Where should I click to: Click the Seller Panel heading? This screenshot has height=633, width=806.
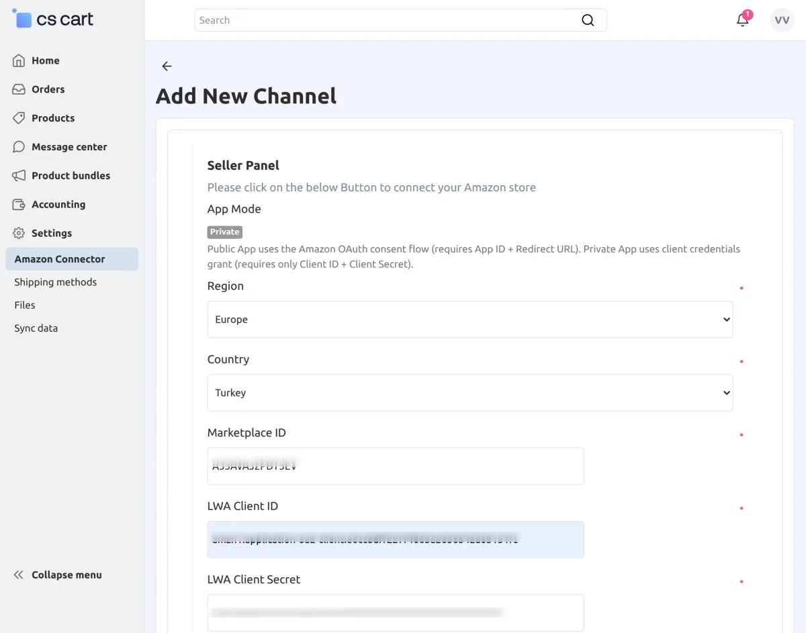pyautogui.click(x=243, y=166)
